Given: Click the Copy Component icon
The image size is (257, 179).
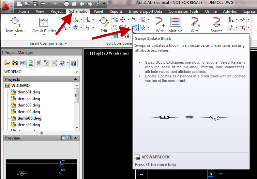Looking at the screenshot, I should [x=115, y=27].
